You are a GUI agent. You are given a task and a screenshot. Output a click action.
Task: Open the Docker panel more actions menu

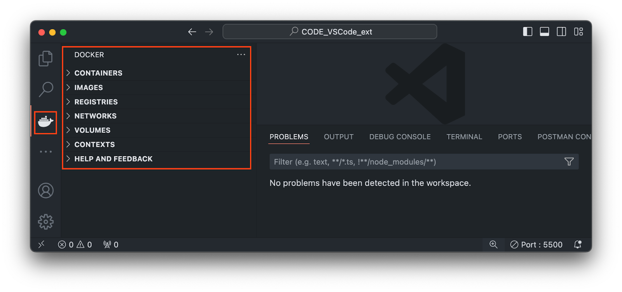(241, 55)
